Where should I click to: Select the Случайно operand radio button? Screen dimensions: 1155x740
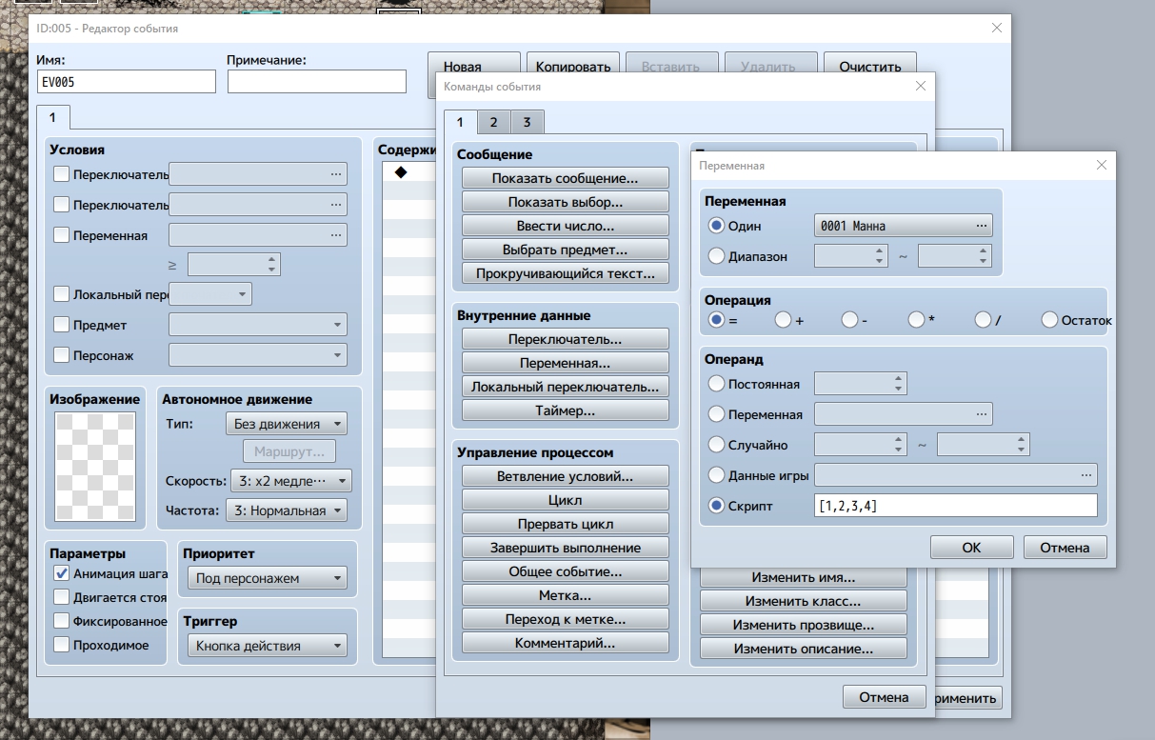[717, 445]
